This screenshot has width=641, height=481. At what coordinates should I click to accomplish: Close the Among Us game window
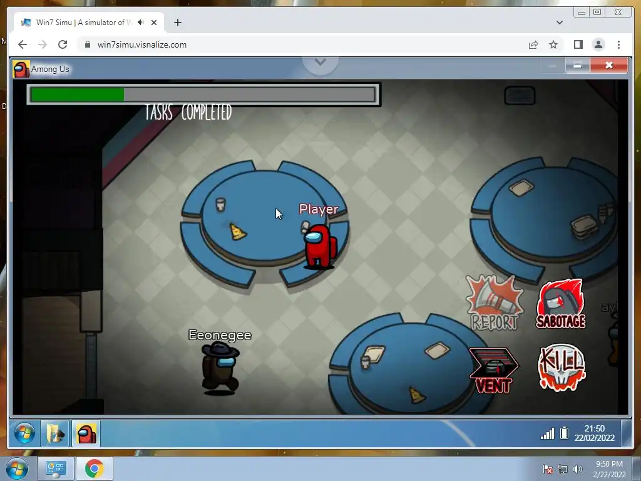(x=609, y=65)
